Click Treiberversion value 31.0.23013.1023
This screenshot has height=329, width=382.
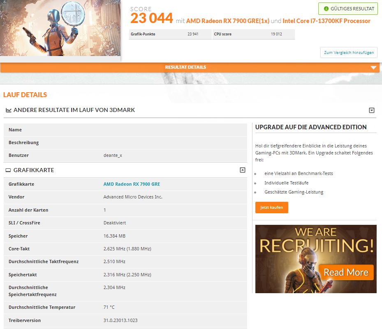[x=120, y=320]
